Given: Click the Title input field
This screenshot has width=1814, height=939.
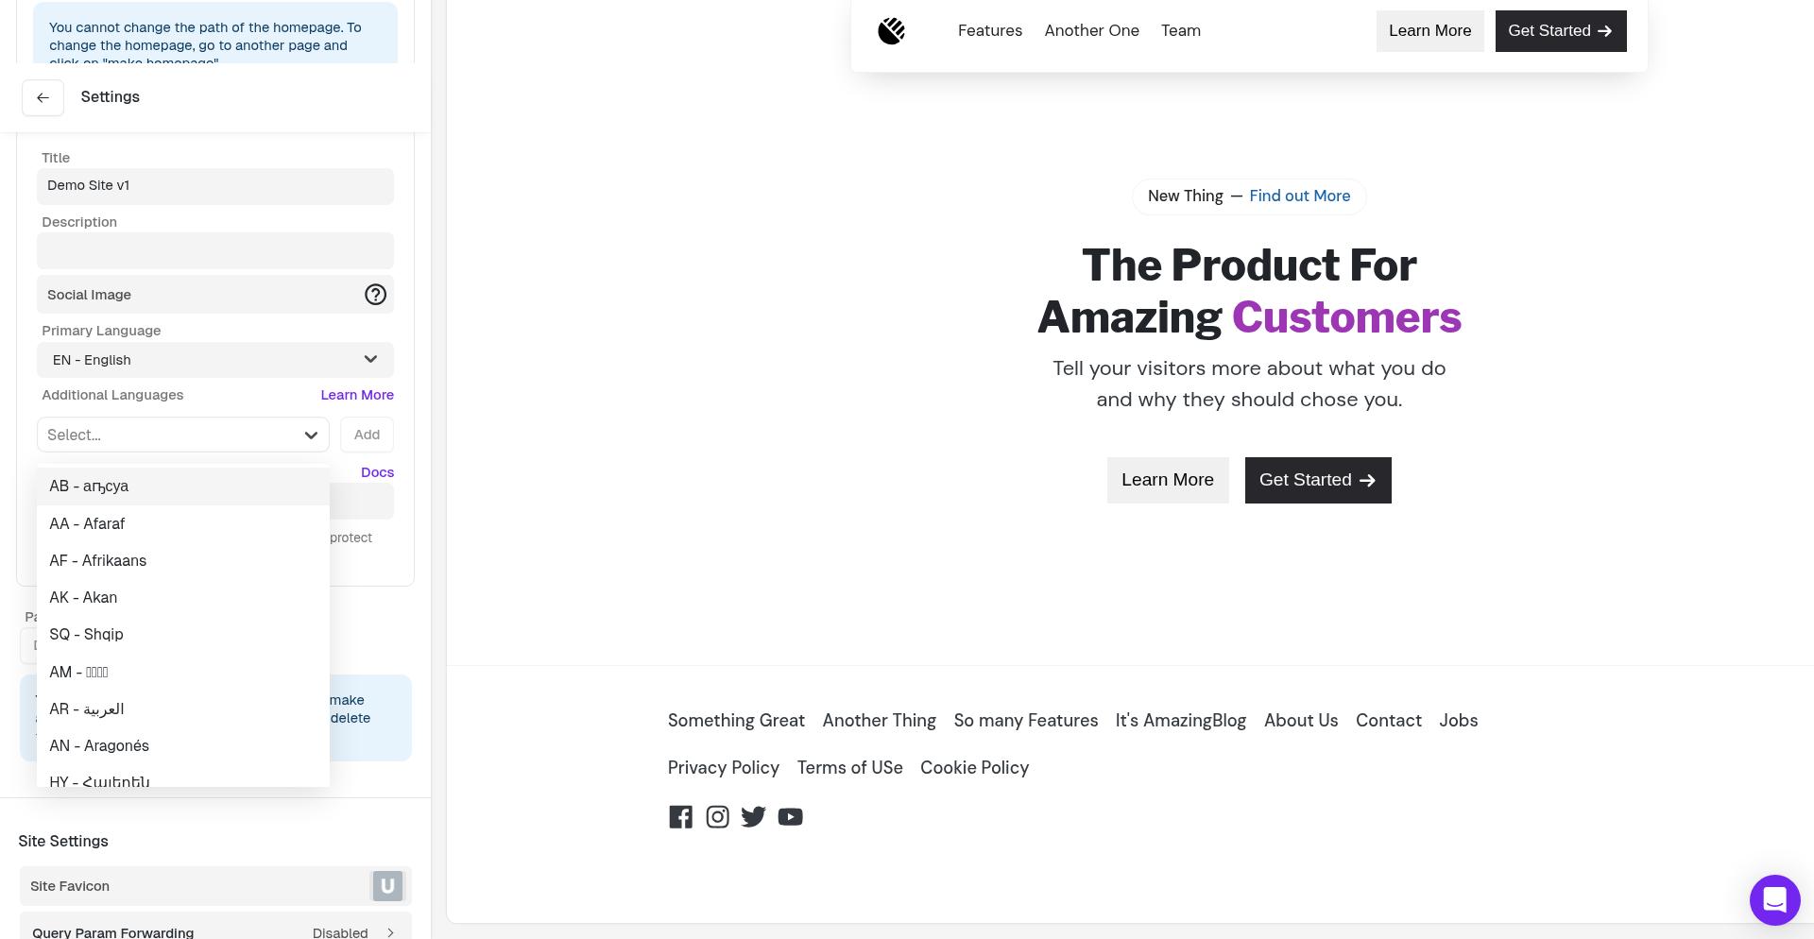Looking at the screenshot, I should [215, 186].
